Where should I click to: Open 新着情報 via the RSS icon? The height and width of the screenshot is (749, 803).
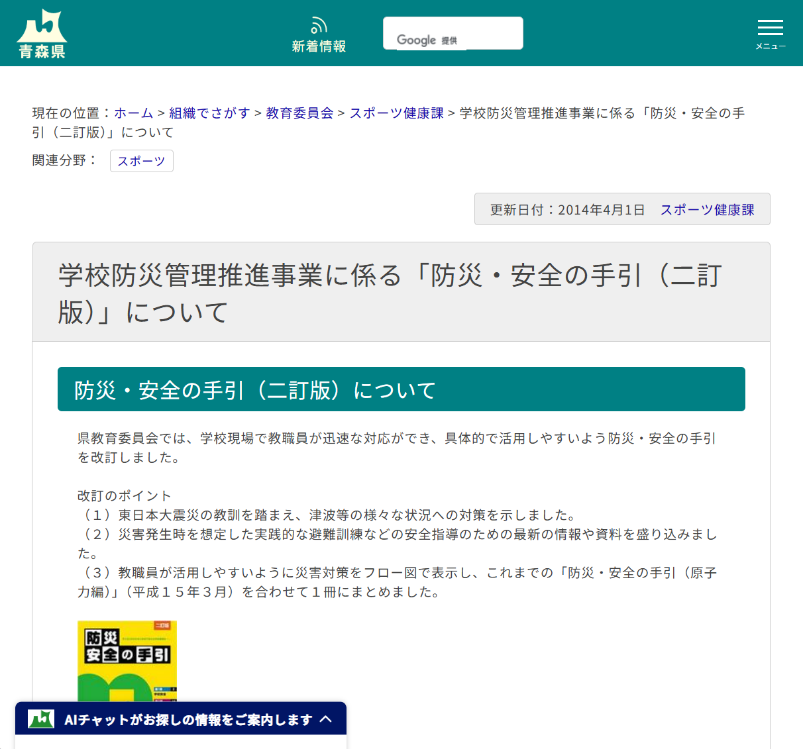click(x=319, y=46)
